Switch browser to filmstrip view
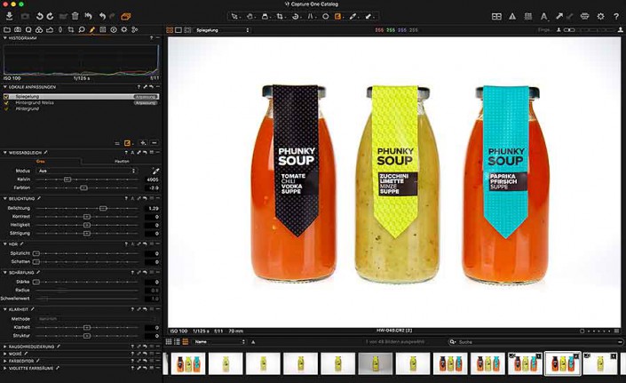 [x=186, y=342]
